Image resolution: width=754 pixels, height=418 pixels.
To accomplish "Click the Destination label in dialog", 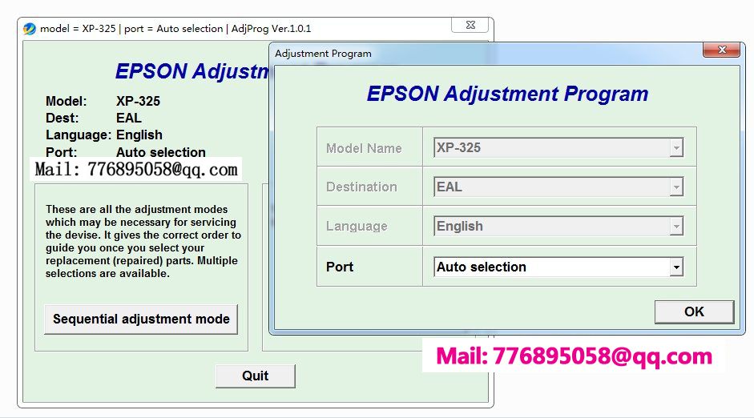I will [361, 187].
